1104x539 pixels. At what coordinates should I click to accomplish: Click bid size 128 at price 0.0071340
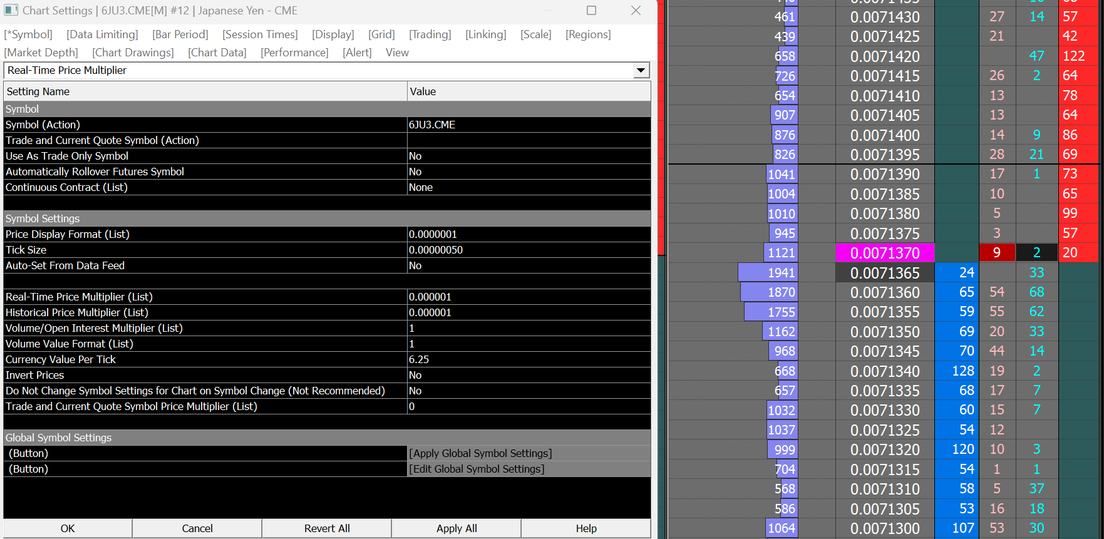[957, 371]
